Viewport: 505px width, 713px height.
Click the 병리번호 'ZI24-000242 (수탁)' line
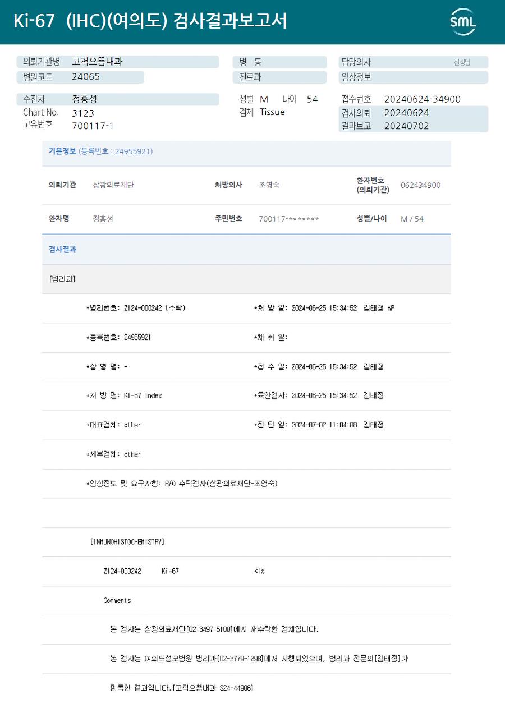pyautogui.click(x=135, y=308)
